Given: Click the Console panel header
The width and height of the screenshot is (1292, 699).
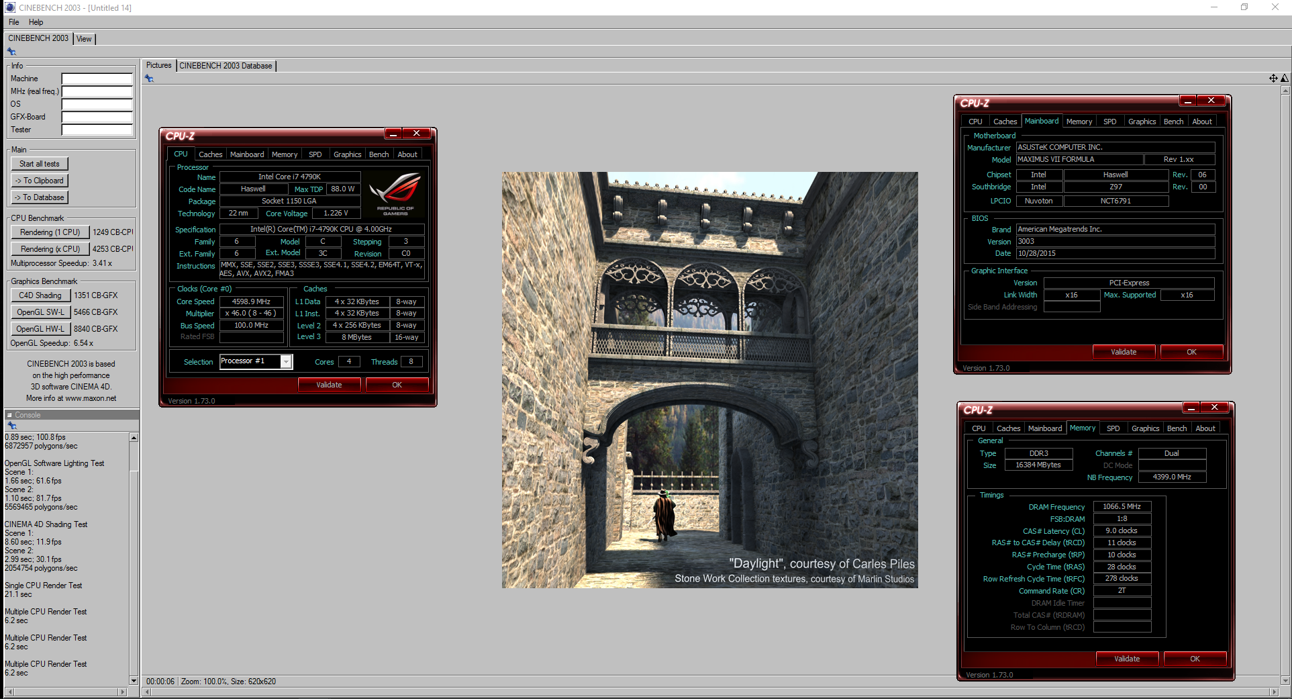Looking at the screenshot, I should click(x=72, y=415).
